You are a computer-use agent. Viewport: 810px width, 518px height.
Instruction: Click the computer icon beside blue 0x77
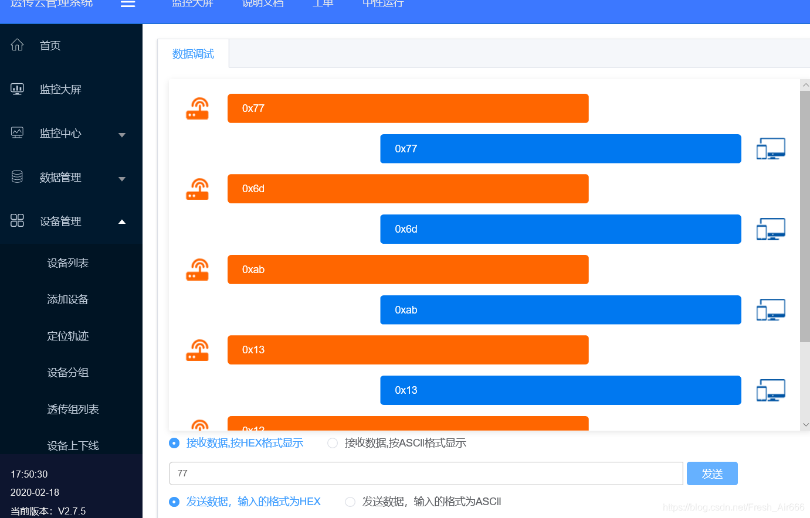[x=771, y=149]
